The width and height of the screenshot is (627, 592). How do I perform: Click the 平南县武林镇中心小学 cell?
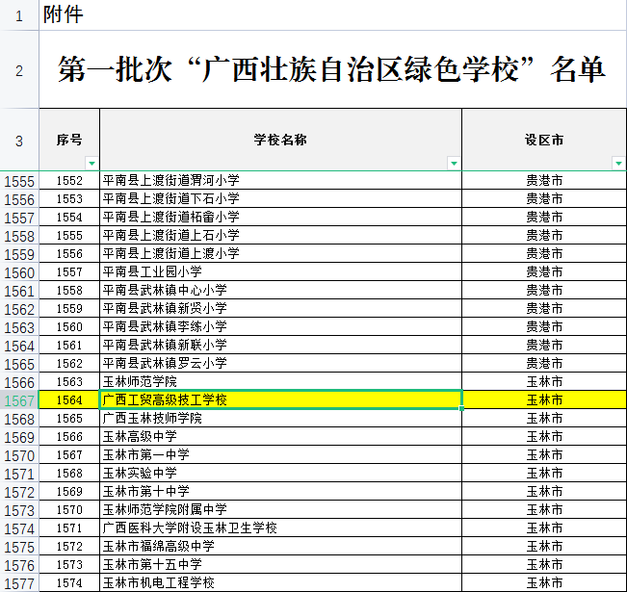(280, 291)
